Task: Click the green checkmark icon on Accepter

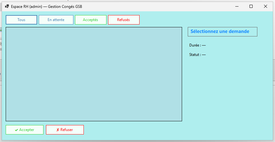Action: point(16,130)
